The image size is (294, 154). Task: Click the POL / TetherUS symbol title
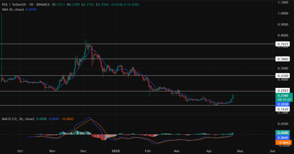tap(15, 3)
